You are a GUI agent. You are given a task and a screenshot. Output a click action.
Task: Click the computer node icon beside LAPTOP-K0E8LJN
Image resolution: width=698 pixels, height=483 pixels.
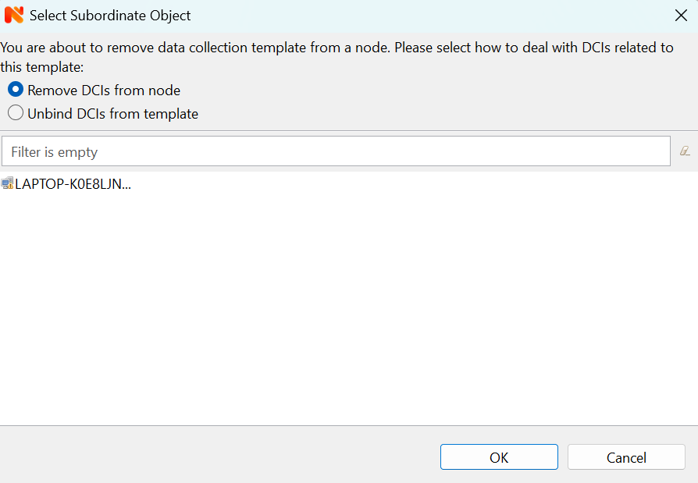point(8,184)
